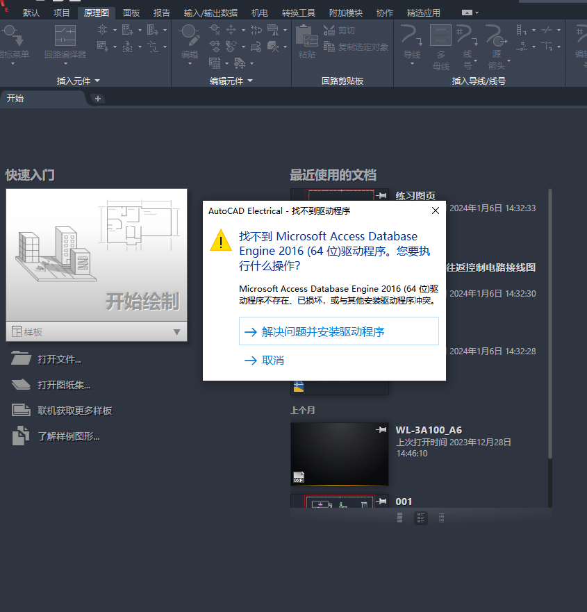Open the 报告 ribbon tab
The width and height of the screenshot is (587, 612).
[x=162, y=13]
